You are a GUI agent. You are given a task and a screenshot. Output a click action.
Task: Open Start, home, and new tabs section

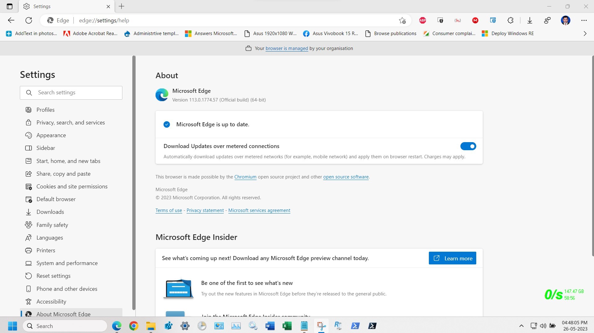71,161
